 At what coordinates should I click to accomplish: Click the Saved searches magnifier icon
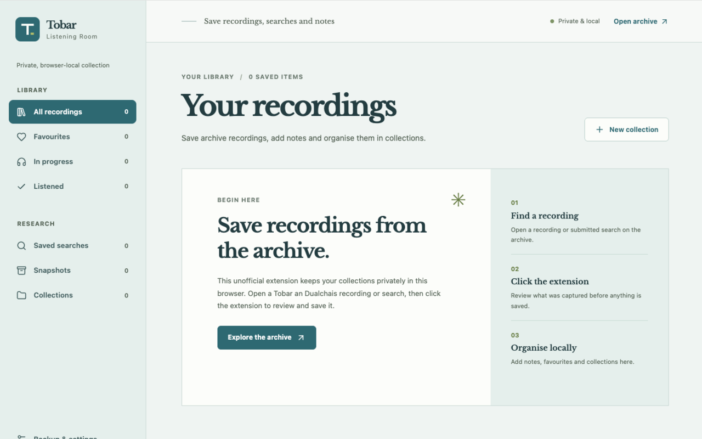[x=21, y=246]
